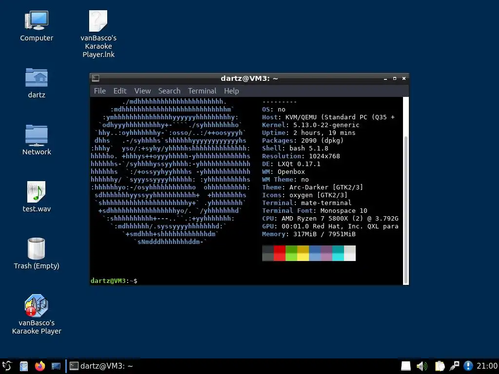Image resolution: width=499 pixels, height=374 pixels.
Task: Click the darker purple swatch in neofetch palette
Action: pyautogui.click(x=326, y=249)
